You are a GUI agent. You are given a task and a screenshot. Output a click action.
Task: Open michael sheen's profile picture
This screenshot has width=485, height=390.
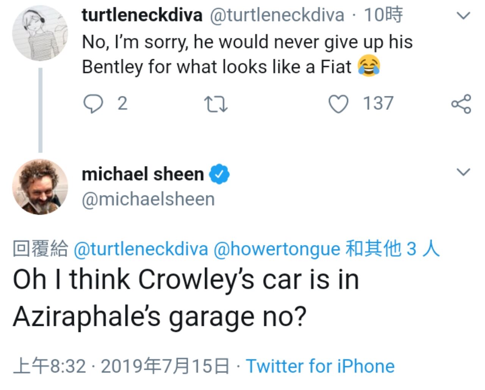pyautogui.click(x=40, y=187)
